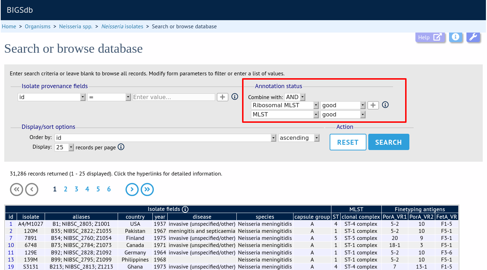This screenshot has height=270, width=487.
Task: Click the Enter value text field
Action: [174, 97]
